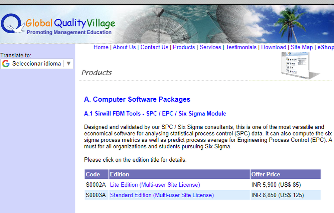Open the Site Map page
The image size is (334, 213).
(x=302, y=47)
